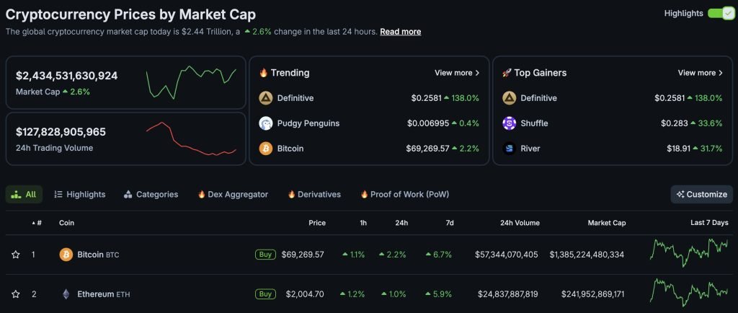Switch to the Categories tab

[x=151, y=194]
